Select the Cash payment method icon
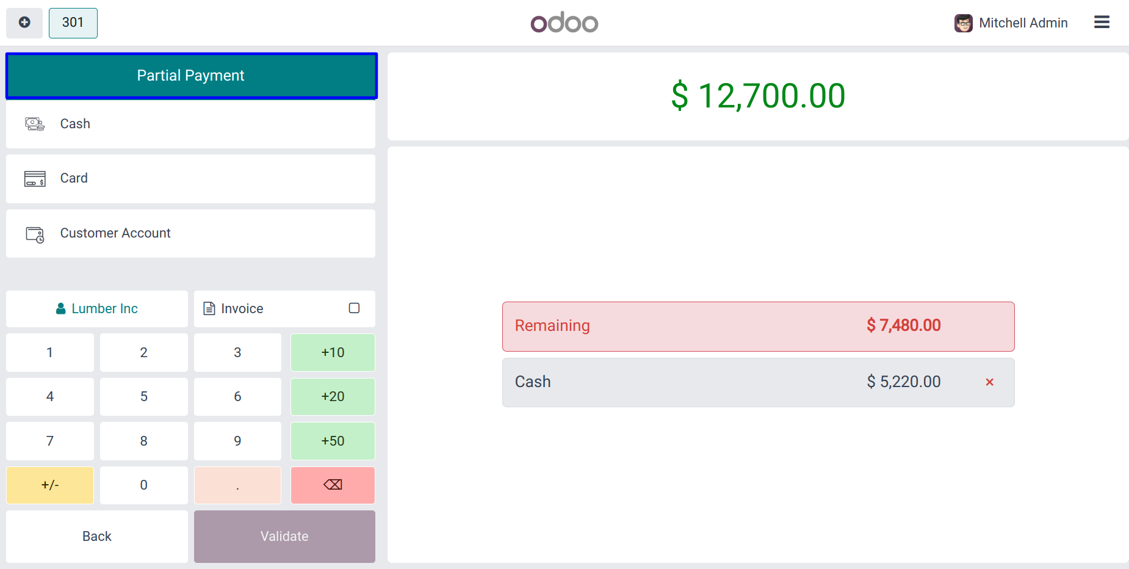The image size is (1129, 569). pyautogui.click(x=35, y=124)
